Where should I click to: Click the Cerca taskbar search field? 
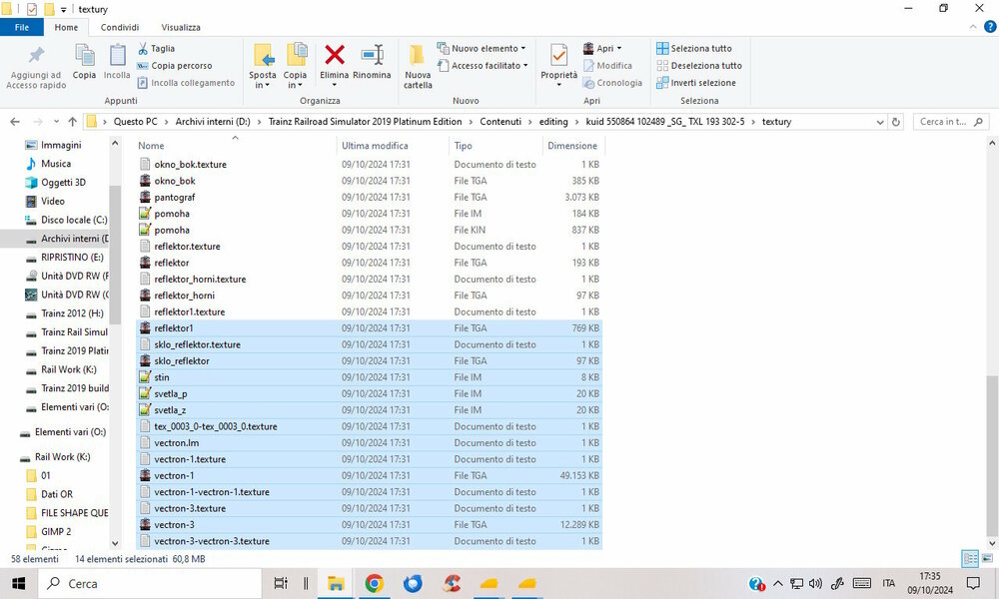[150, 583]
